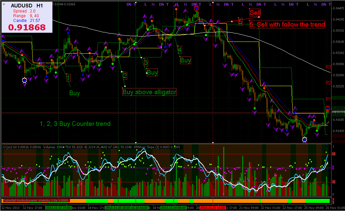Viewport: 345px width, 211px height.
Task: Select the boxed number 4 label
Action: (x=180, y=50)
